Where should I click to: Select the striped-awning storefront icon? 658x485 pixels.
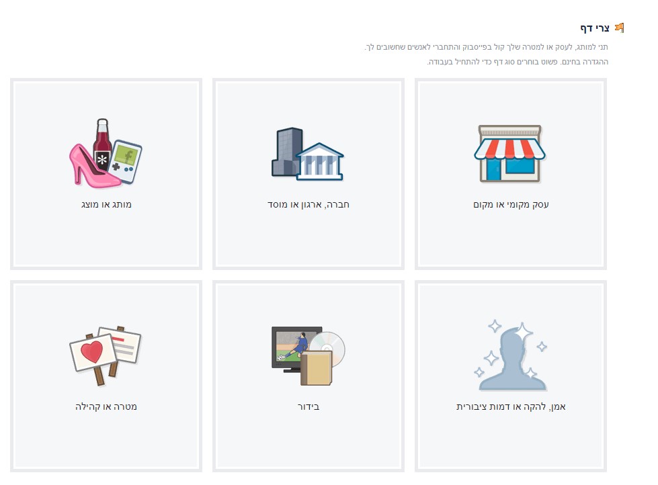510,154
